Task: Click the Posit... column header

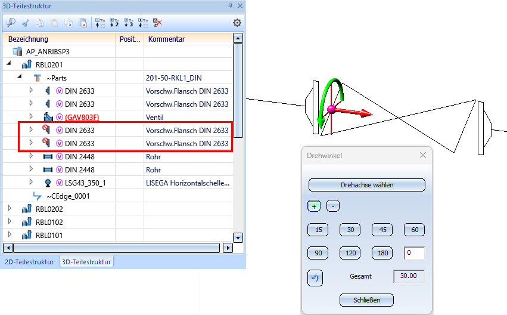Action: [130, 39]
